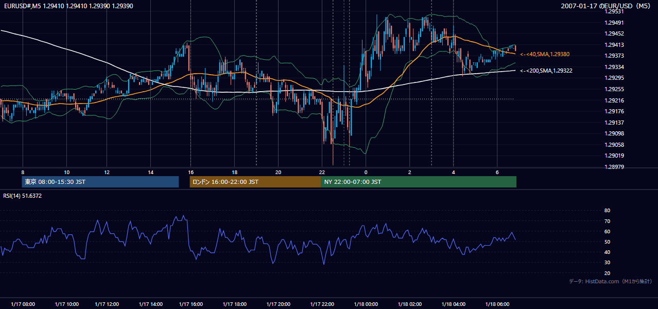The image size is (658, 309).
Task: Click the 1/18 06:00 time label
Action: coord(498,304)
